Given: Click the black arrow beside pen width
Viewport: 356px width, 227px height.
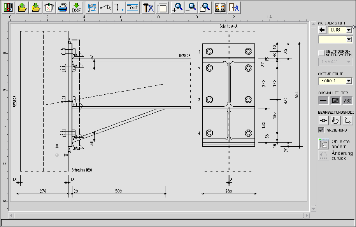Looking at the screenshot, I should (x=322, y=30).
